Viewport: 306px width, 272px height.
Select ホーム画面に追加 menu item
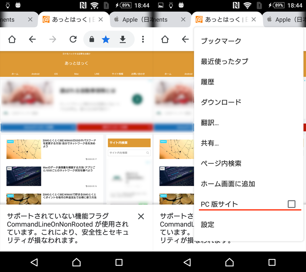pos(228,184)
